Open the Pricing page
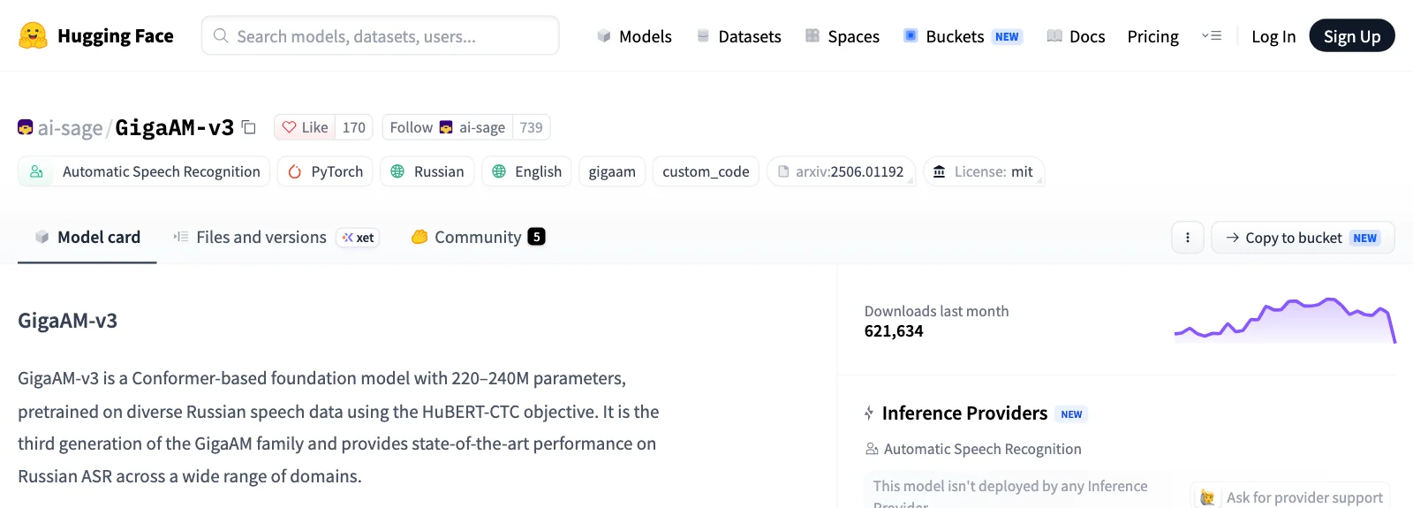 click(1152, 36)
